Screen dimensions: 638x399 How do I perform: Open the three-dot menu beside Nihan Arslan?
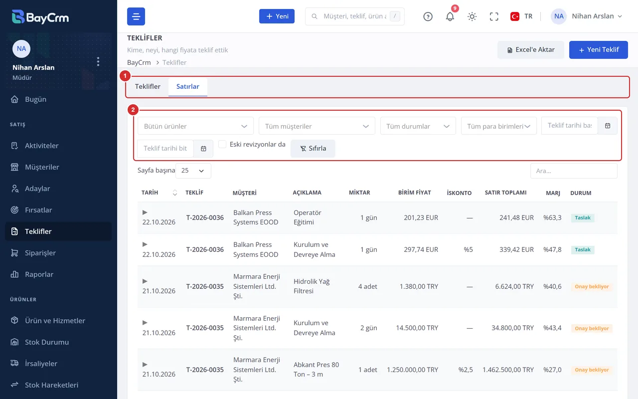coord(98,61)
